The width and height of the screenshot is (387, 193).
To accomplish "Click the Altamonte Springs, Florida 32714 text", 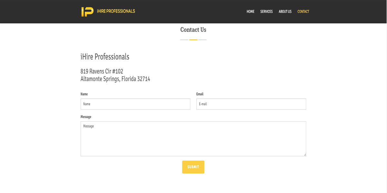I will pyautogui.click(x=115, y=79).
